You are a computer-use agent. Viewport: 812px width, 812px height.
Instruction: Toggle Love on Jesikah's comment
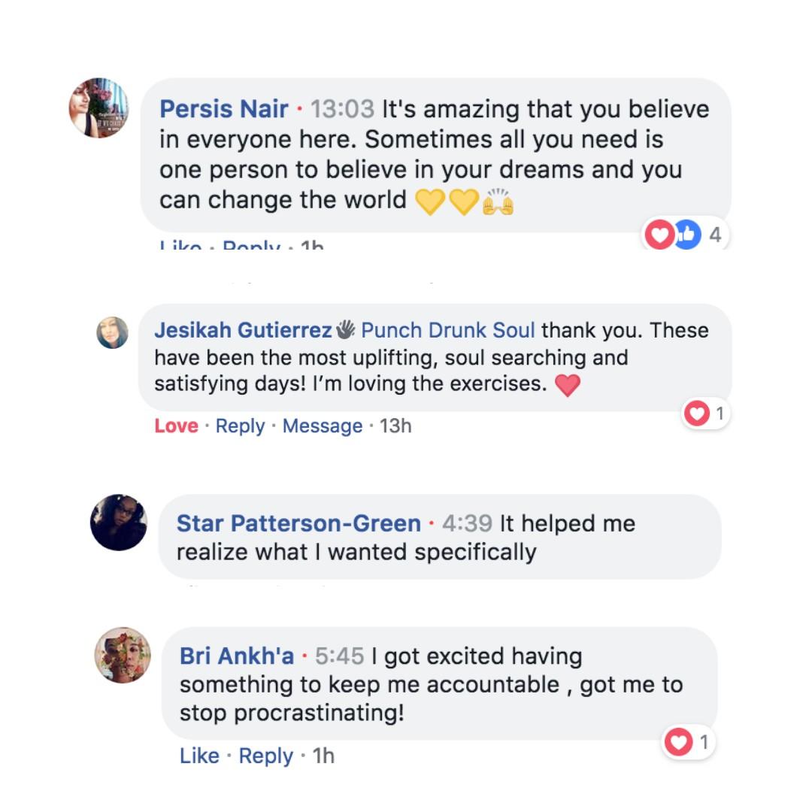click(176, 426)
